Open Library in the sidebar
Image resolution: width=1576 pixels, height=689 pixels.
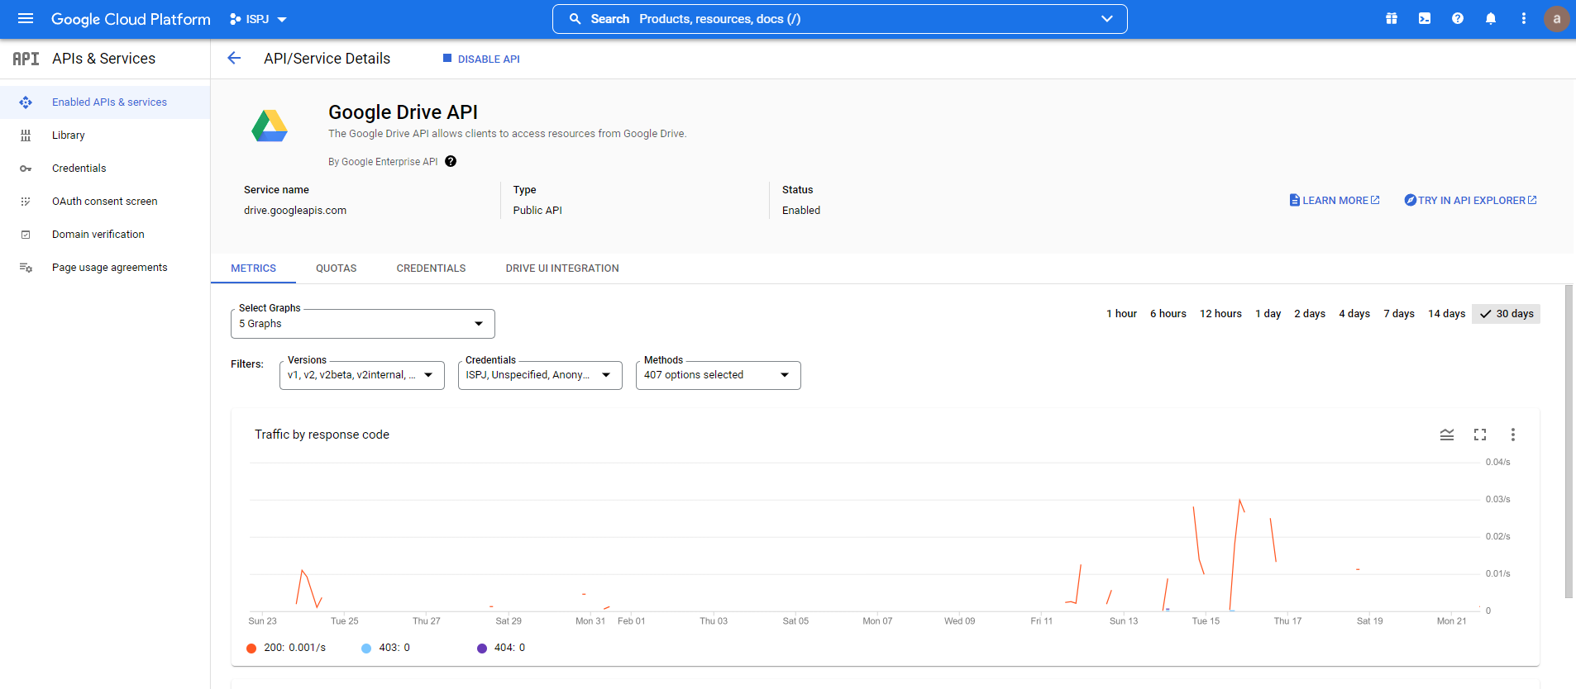pos(69,135)
